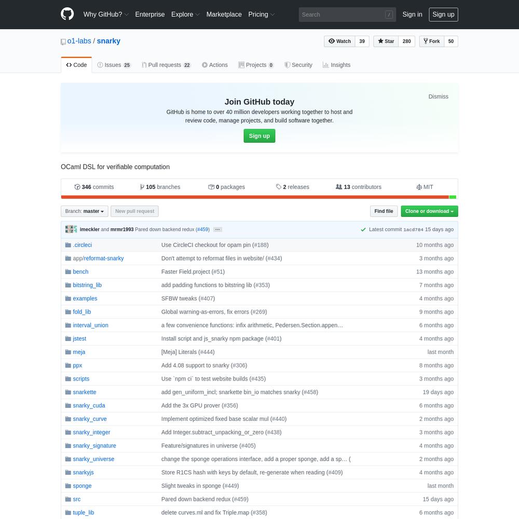Click Enterprise in the top navigation
519x519 pixels.
coord(150,14)
